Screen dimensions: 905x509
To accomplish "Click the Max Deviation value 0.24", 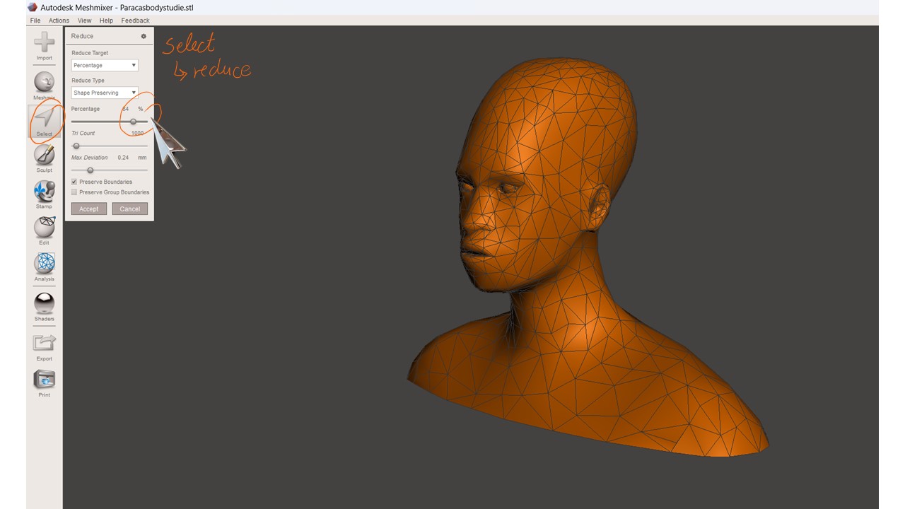I will (x=123, y=158).
